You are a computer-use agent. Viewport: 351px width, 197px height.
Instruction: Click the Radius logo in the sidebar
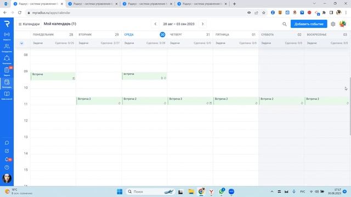pos(7,24)
